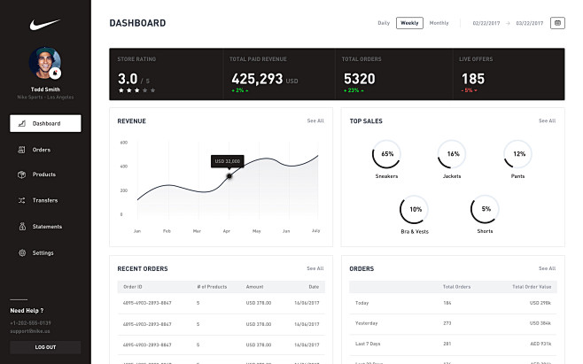Click the Statements icon in sidebar
This screenshot has height=364, width=583.
tap(21, 227)
